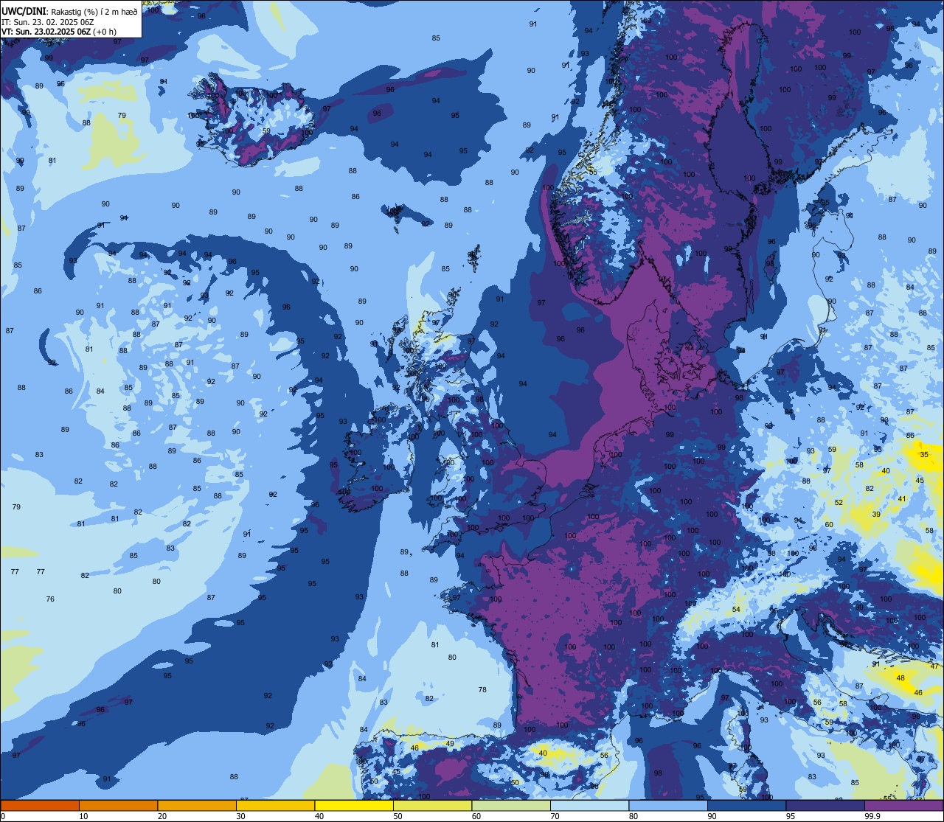Click the humidity value '41' on the map

901,499
